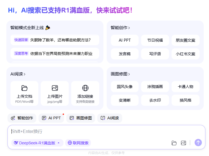209x156 pixels.
Task: Click the add link globe icon
Action: (85, 88)
